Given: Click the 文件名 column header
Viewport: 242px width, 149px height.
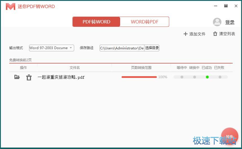Looking at the screenshot, I should click(x=75, y=68).
